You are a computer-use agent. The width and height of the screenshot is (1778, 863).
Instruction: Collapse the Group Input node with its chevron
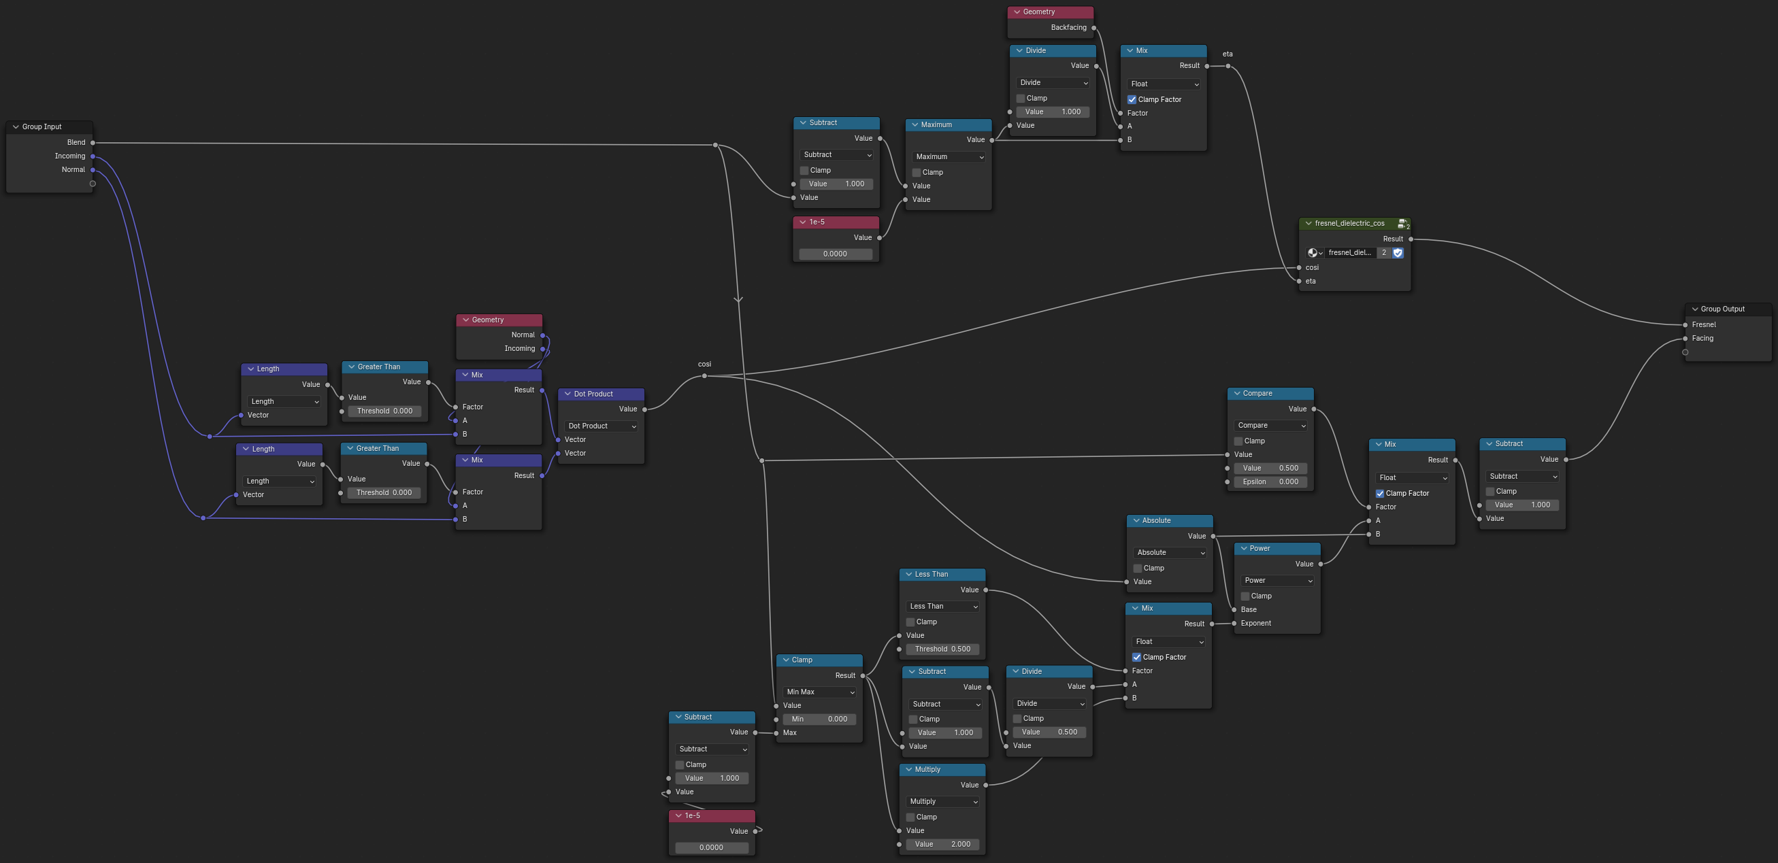[x=16, y=127]
